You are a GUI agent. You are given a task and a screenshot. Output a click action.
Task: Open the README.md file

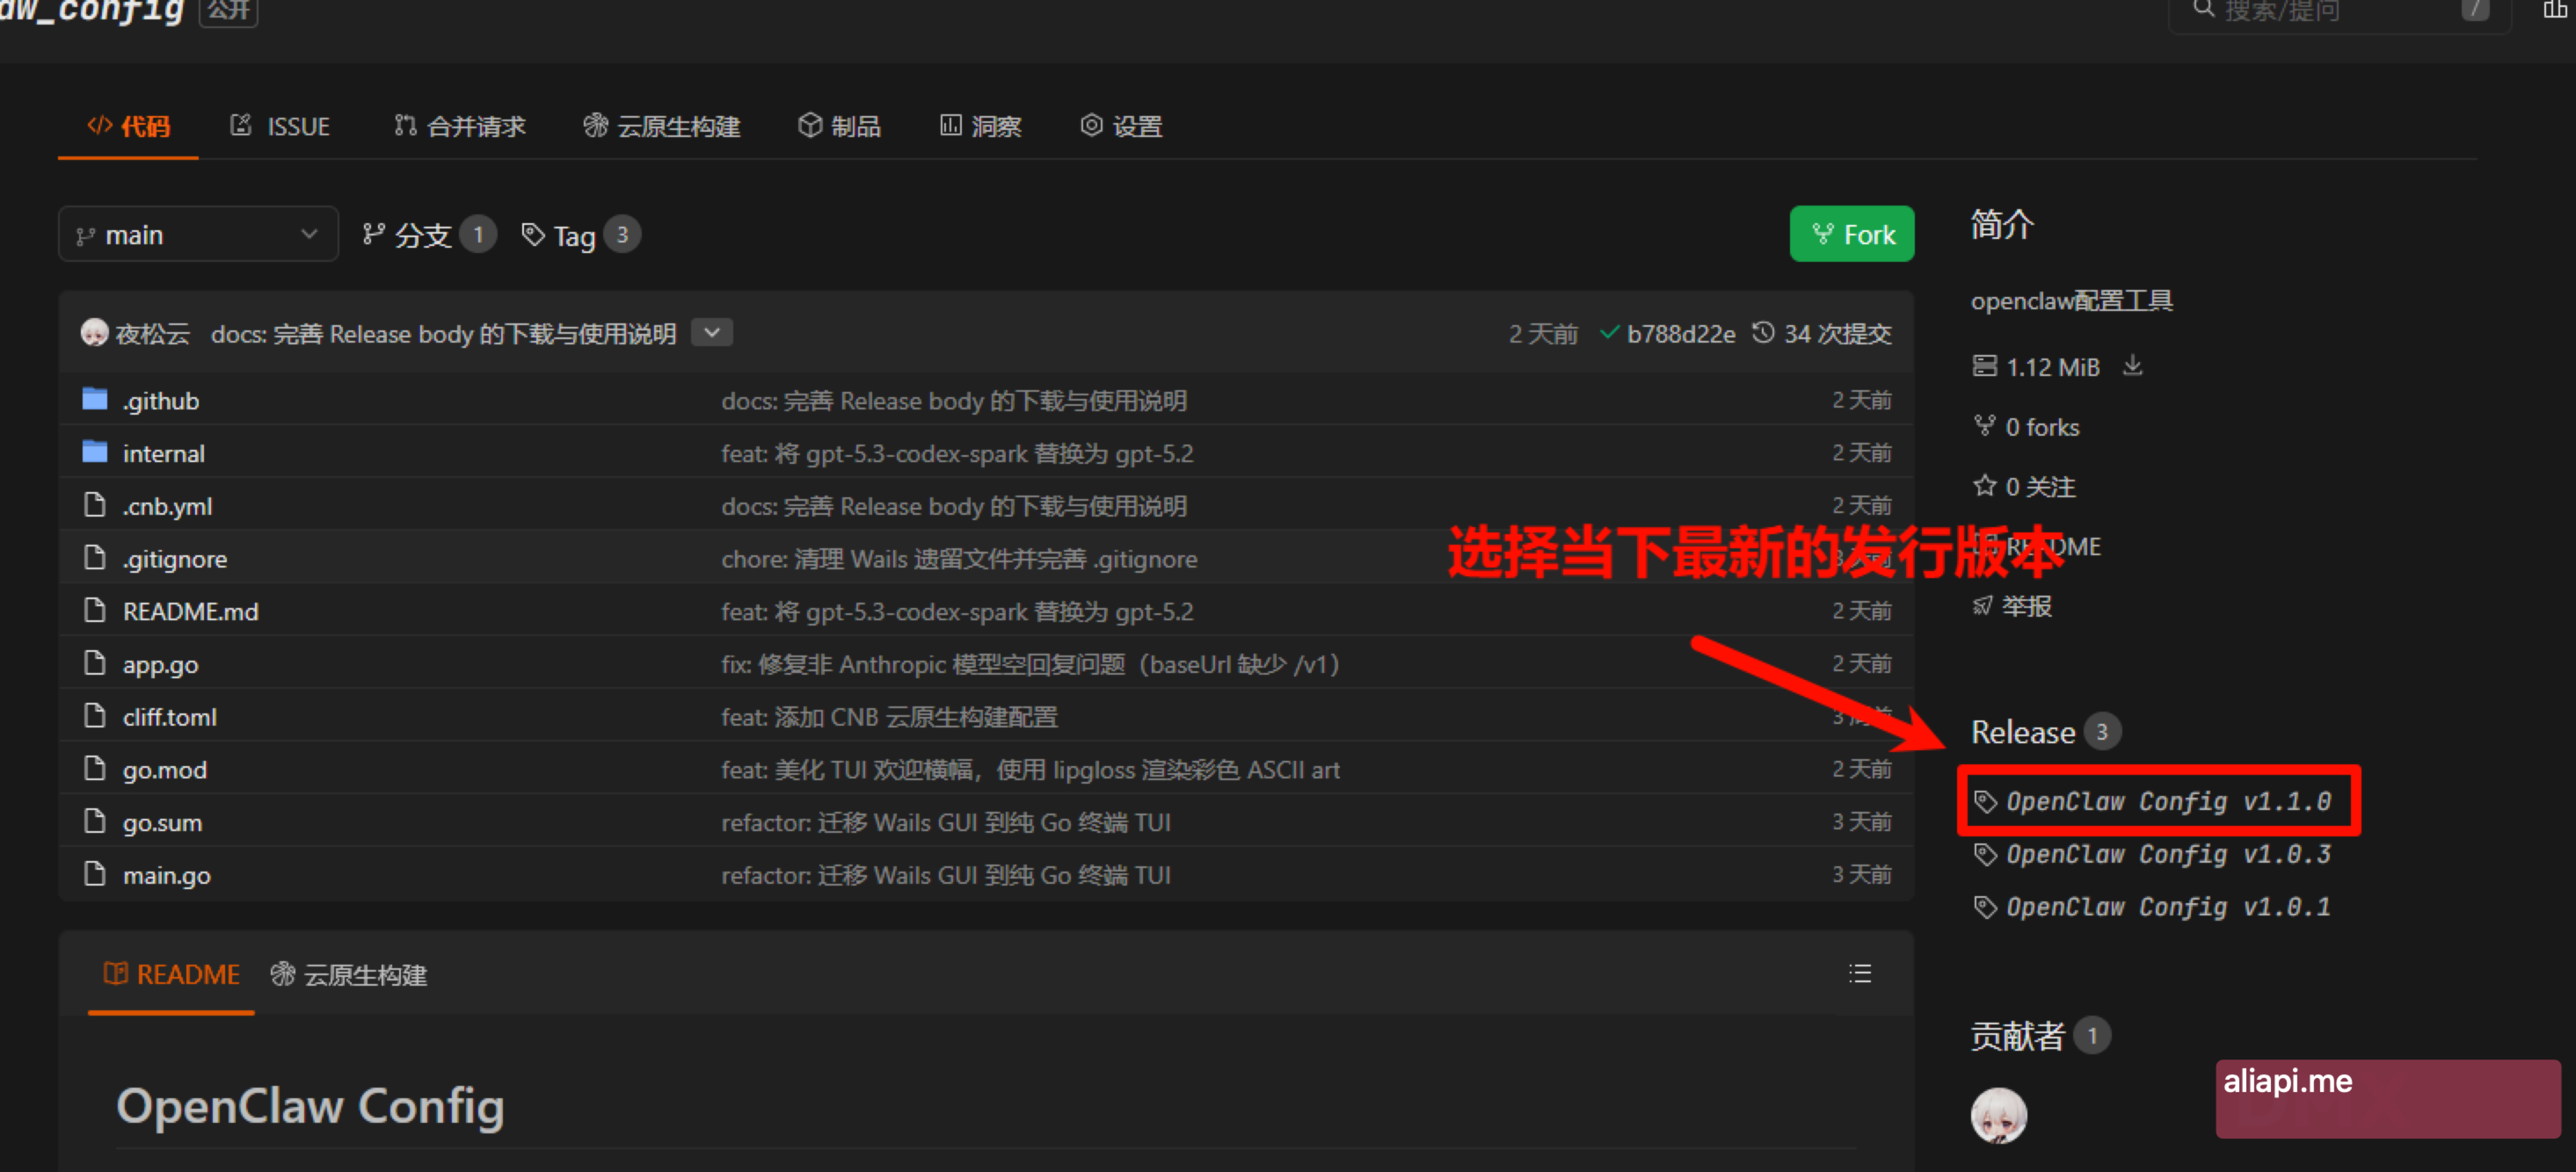[190, 611]
